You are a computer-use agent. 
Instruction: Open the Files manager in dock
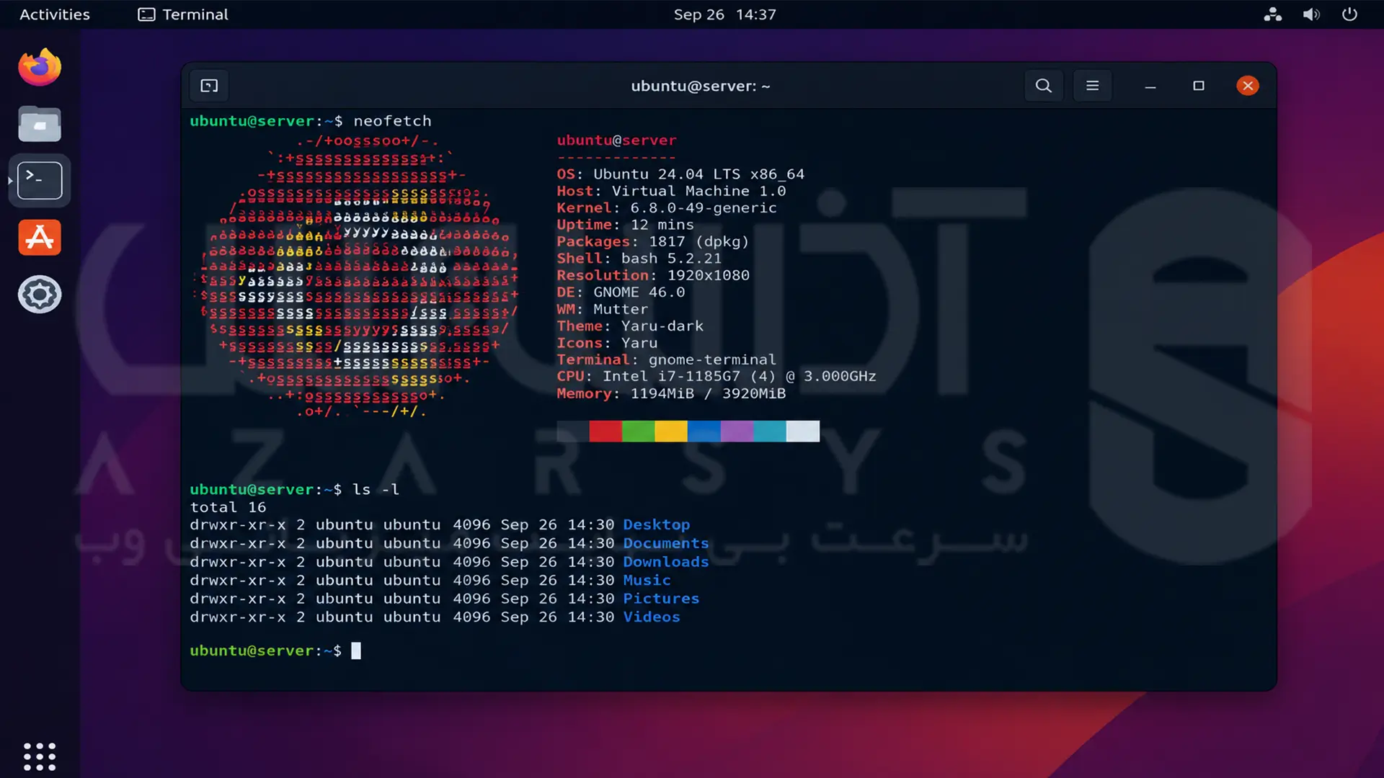click(40, 124)
